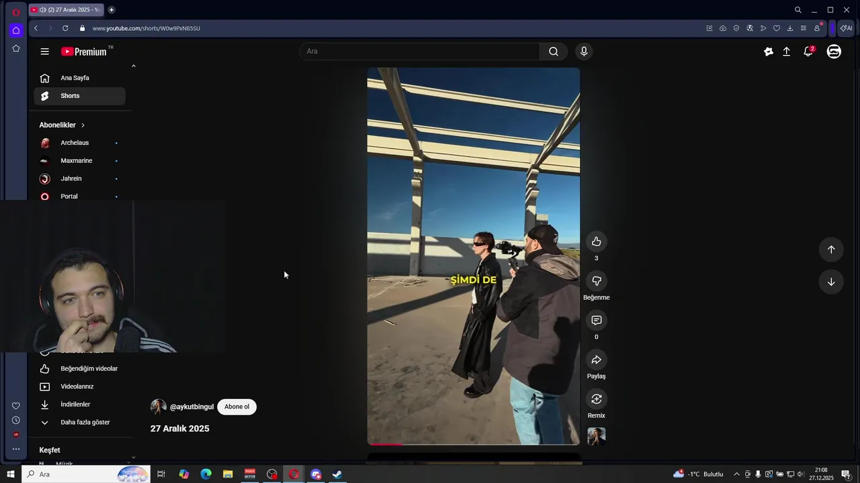Screen dimensions: 860x483
Task: Start voice search with microphone
Action: [x=584, y=52]
